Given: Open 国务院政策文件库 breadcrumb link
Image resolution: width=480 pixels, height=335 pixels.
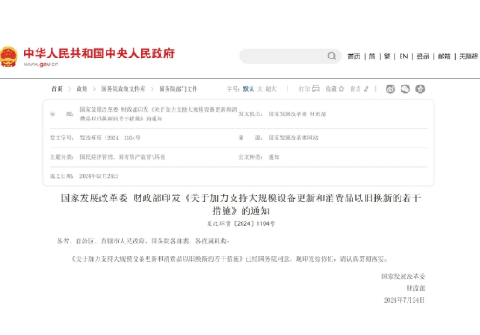Looking at the screenshot, I should 123,89.
